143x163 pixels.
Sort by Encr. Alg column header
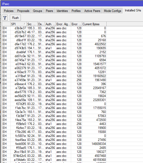[63, 24]
